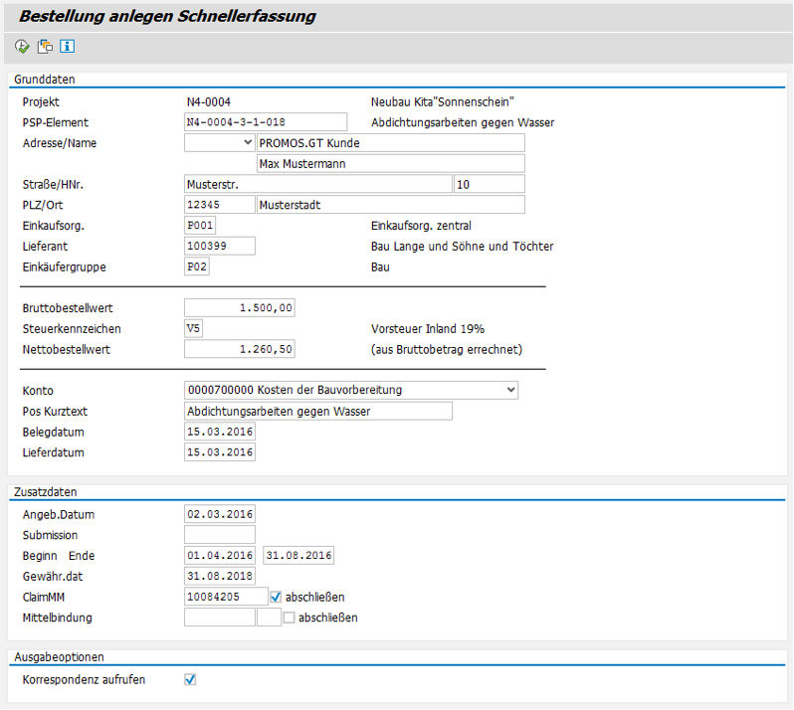Select the Bruttobestellwert amount field
The width and height of the screenshot is (794, 710).
click(x=240, y=308)
